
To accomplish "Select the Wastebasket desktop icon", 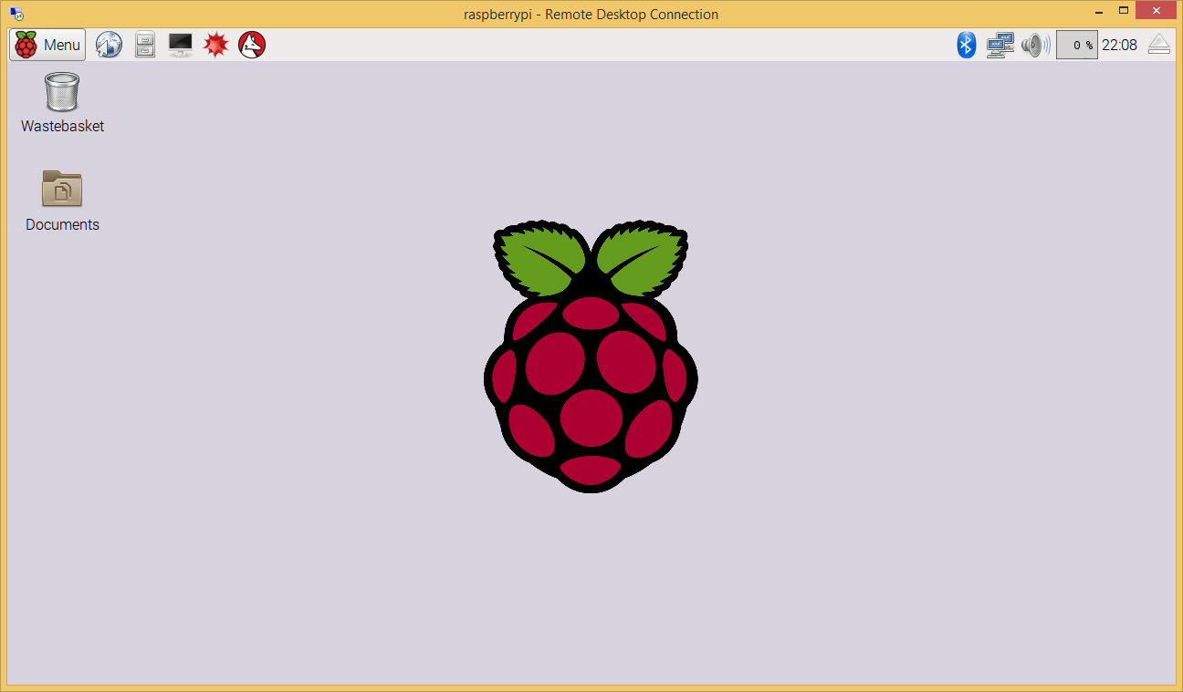I will tap(62, 103).
